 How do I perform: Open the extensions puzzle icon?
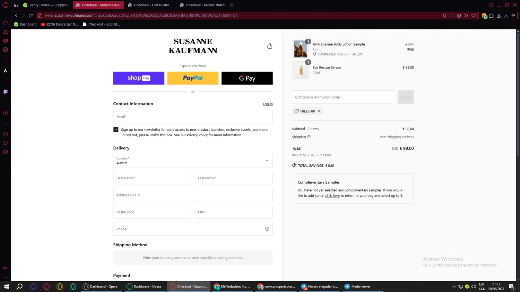(x=491, y=16)
